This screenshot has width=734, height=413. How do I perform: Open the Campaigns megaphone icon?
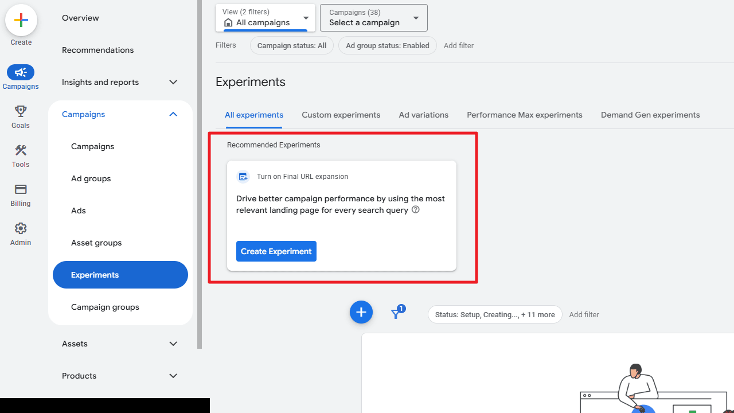coord(21,72)
